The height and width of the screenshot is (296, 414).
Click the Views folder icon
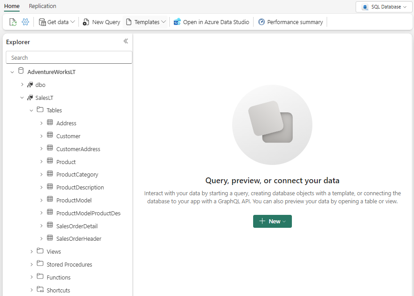coord(40,251)
